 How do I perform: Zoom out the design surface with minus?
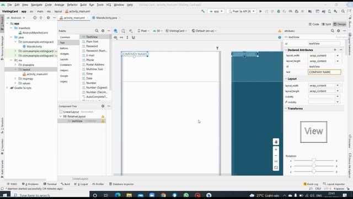tap(276, 155)
